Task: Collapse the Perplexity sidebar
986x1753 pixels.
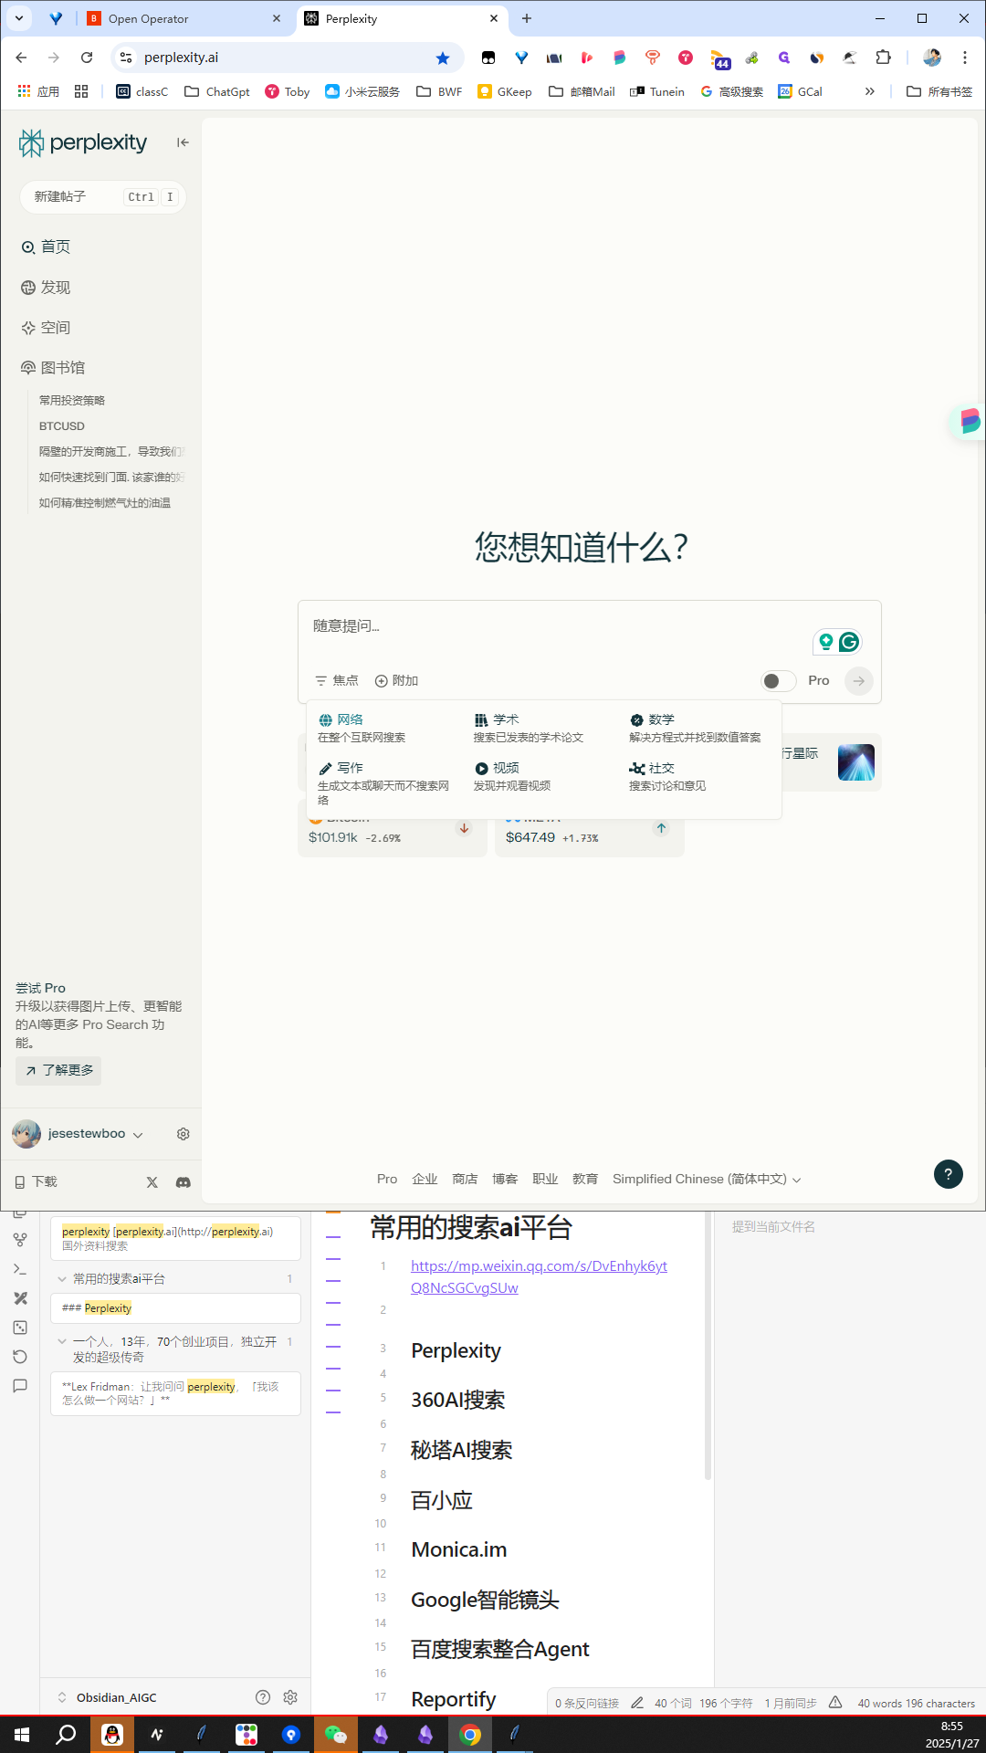Action: [183, 142]
